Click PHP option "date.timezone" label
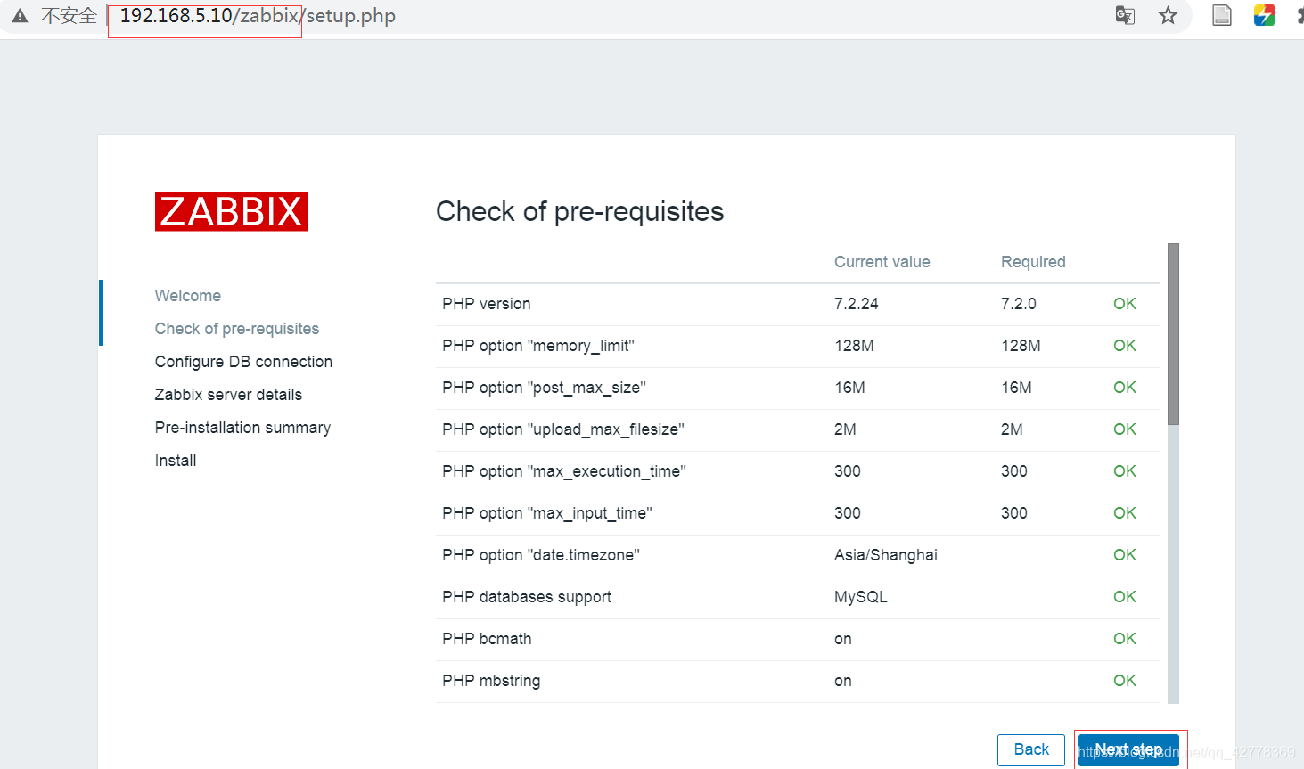 click(541, 555)
